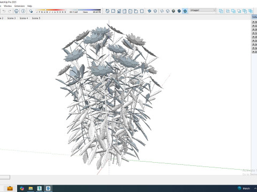Switch to Top view icon
Image resolution: width=257 pixels, height=192 pixels.
(113, 11)
